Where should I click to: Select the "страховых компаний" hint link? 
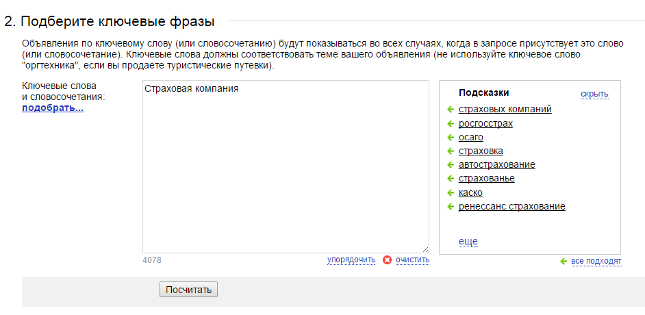point(505,110)
